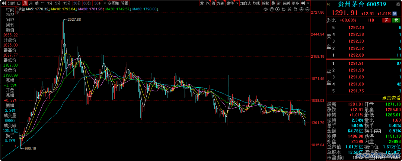Click the arrow-to-bar icon next to 更多
The height and width of the screenshot is (161, 402).
tap(303, 3)
